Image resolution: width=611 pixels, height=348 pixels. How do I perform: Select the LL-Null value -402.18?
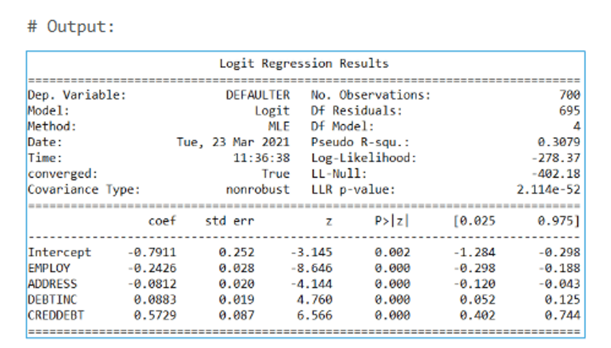click(556, 173)
